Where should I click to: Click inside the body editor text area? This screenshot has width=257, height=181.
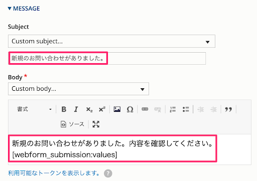130,149
